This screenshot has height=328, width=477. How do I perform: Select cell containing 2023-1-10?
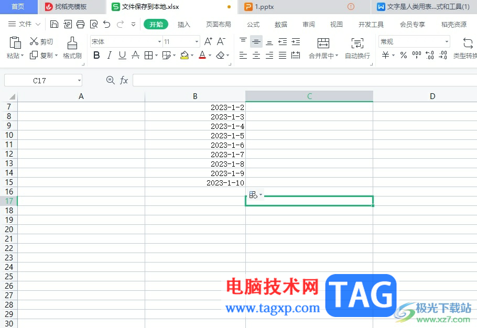tap(196, 183)
